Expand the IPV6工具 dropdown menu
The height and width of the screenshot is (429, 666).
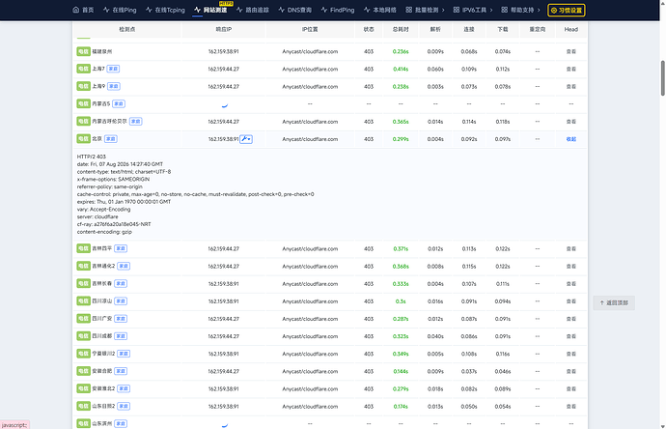click(473, 10)
